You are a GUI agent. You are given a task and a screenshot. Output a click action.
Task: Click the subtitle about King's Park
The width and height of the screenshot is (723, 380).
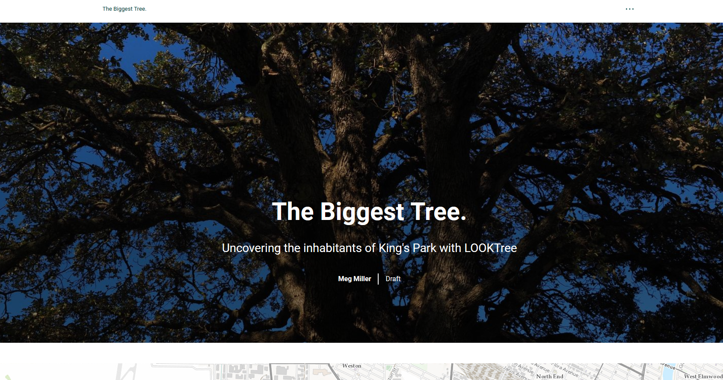pyautogui.click(x=369, y=248)
